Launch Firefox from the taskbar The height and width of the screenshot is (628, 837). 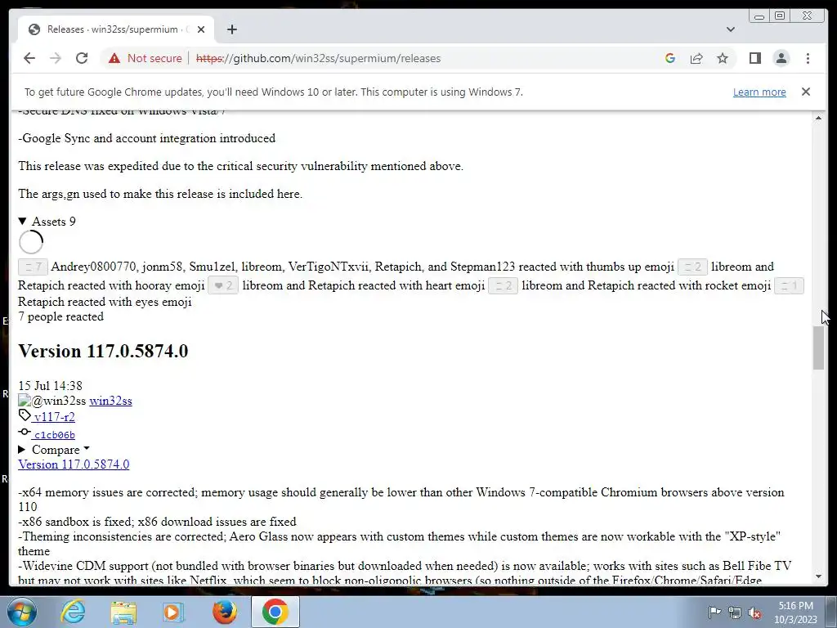point(224,612)
